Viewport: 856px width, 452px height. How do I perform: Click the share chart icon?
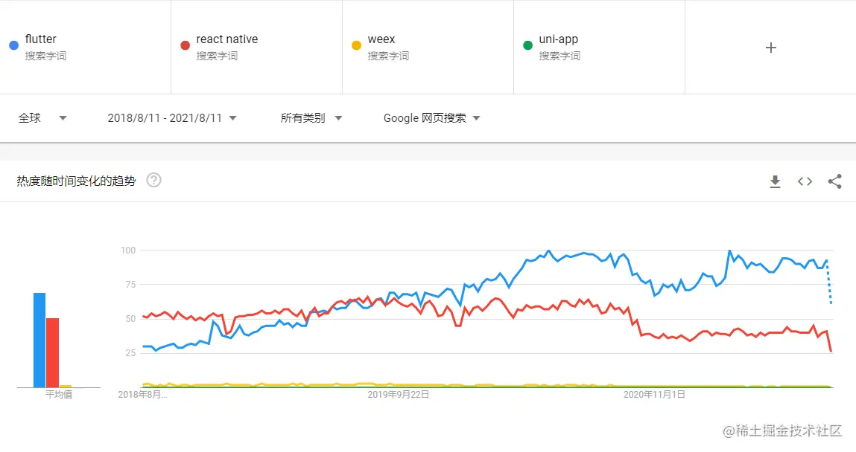point(834,181)
